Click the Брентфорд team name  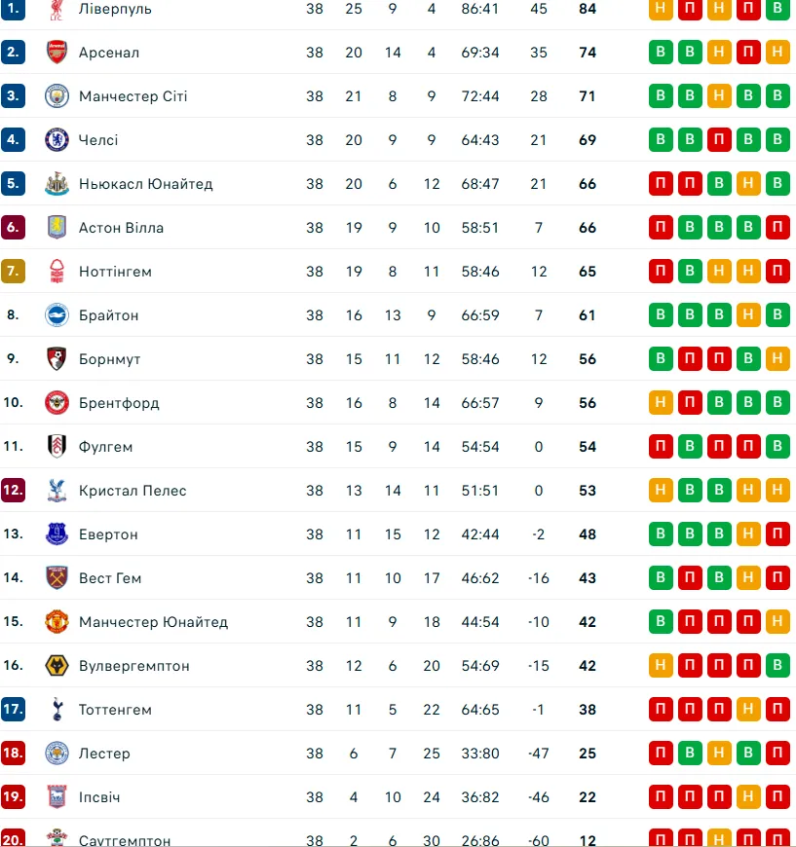click(x=119, y=403)
